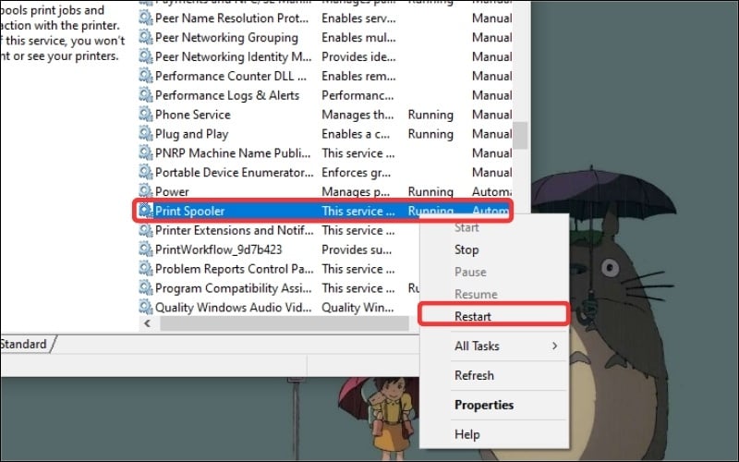This screenshot has height=462, width=739.
Task: Open Properties from the context menu
Action: tap(494, 405)
